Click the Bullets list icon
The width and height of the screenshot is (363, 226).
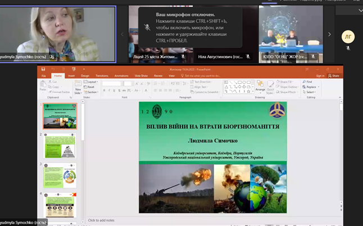[156, 83]
